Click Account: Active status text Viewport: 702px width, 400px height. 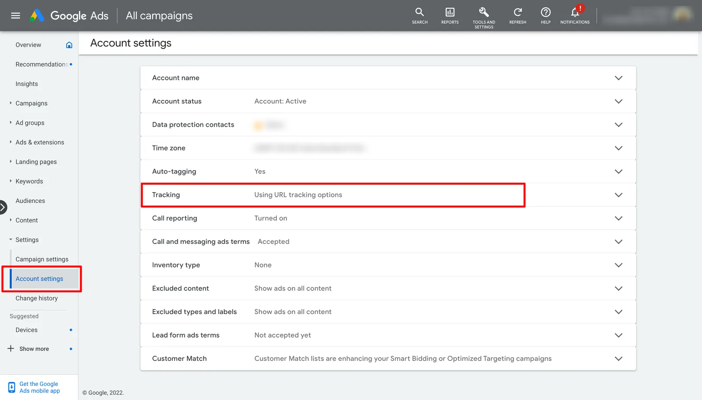(280, 101)
